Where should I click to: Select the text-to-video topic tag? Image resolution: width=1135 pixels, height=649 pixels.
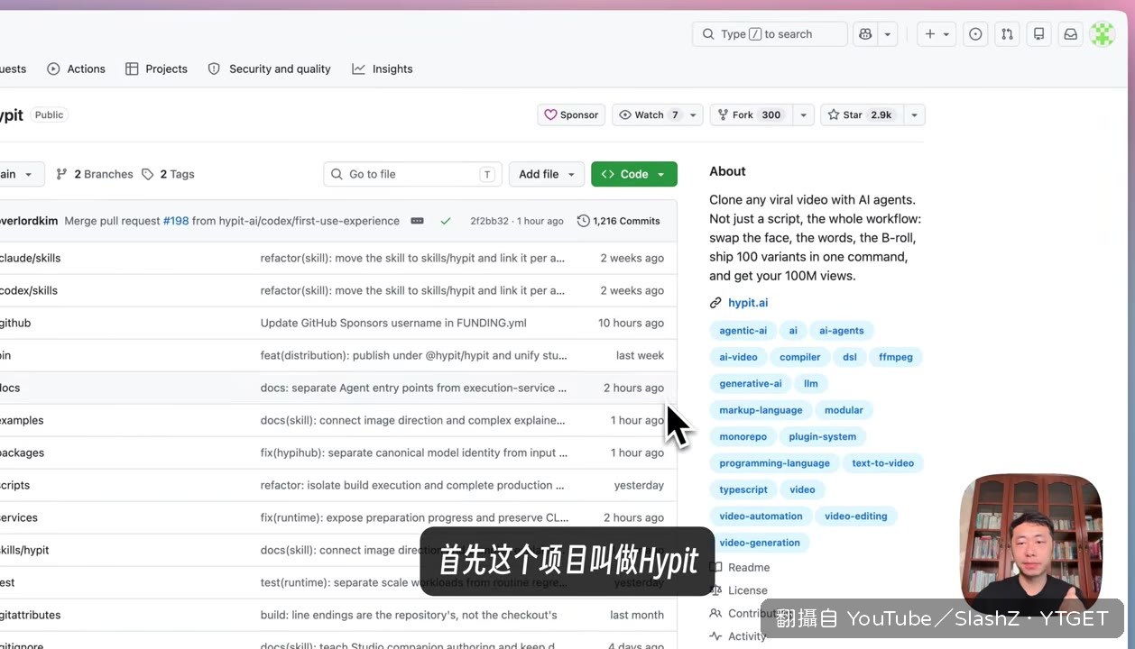(883, 463)
